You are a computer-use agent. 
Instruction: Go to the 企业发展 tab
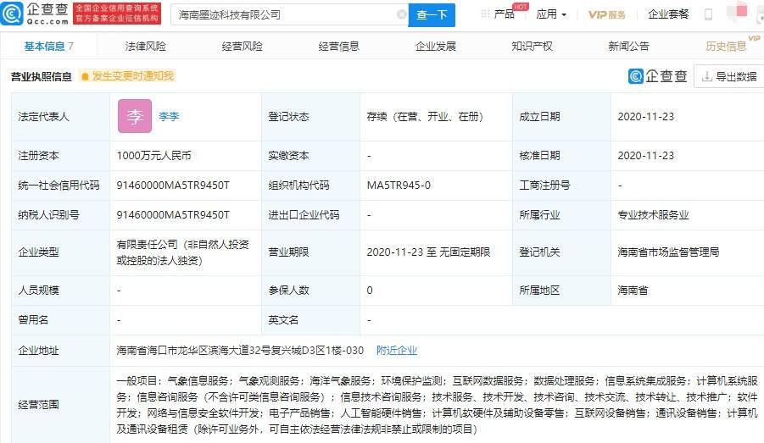(435, 47)
